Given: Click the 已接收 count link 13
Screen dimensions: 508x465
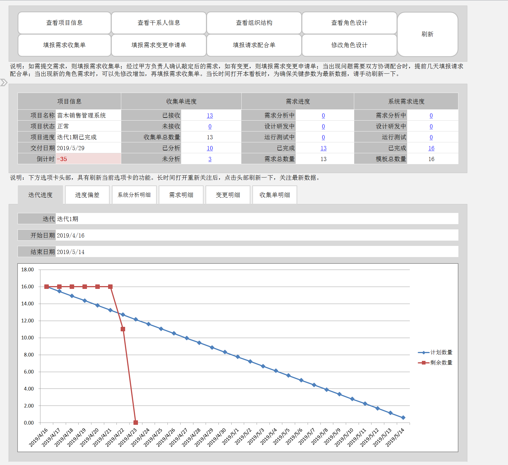Looking at the screenshot, I should [210, 116].
